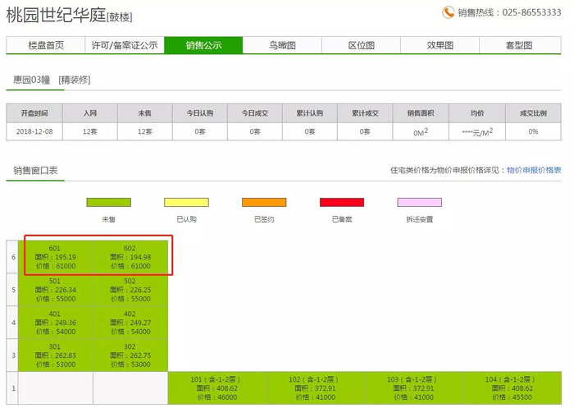Click the green 未售 legend swatch
The height and width of the screenshot is (408, 574).
pos(109,202)
